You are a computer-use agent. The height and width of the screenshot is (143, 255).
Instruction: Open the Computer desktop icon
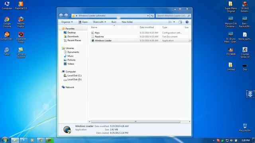point(7,5)
